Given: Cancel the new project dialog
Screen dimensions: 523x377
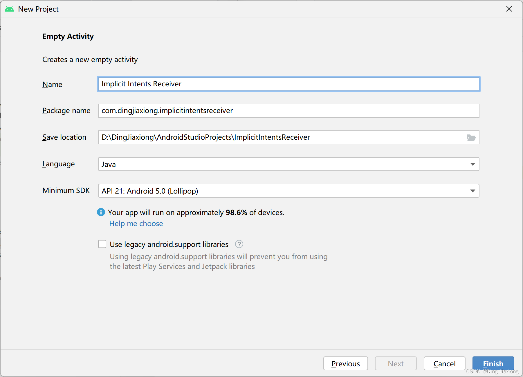Looking at the screenshot, I should click(444, 363).
